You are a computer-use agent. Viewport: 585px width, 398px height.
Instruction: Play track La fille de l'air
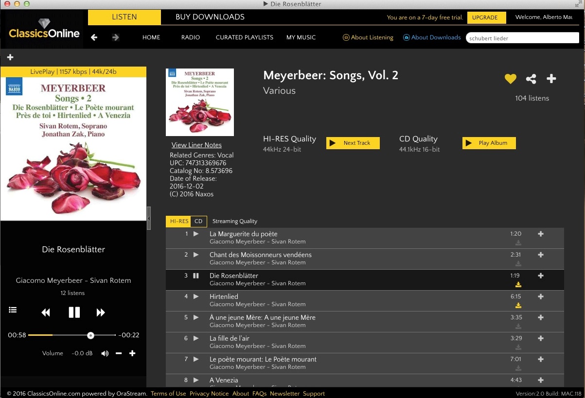(x=196, y=338)
